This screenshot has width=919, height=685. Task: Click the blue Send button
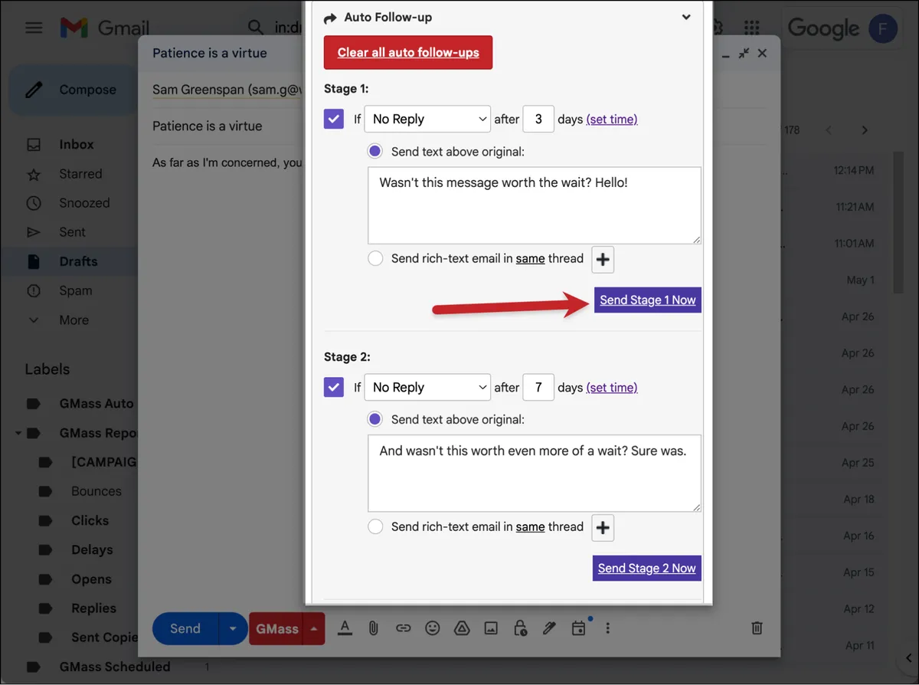point(185,628)
